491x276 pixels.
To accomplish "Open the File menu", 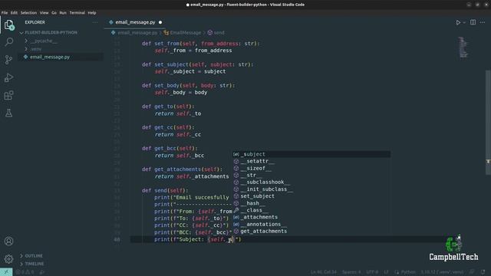I will 5,13.
